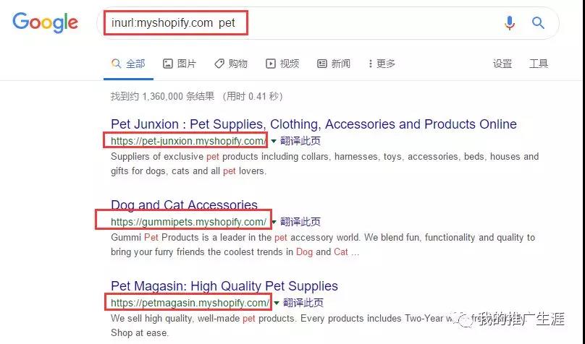585x344 pixels.
Task: Open 设置 settings menu
Action: (502, 64)
